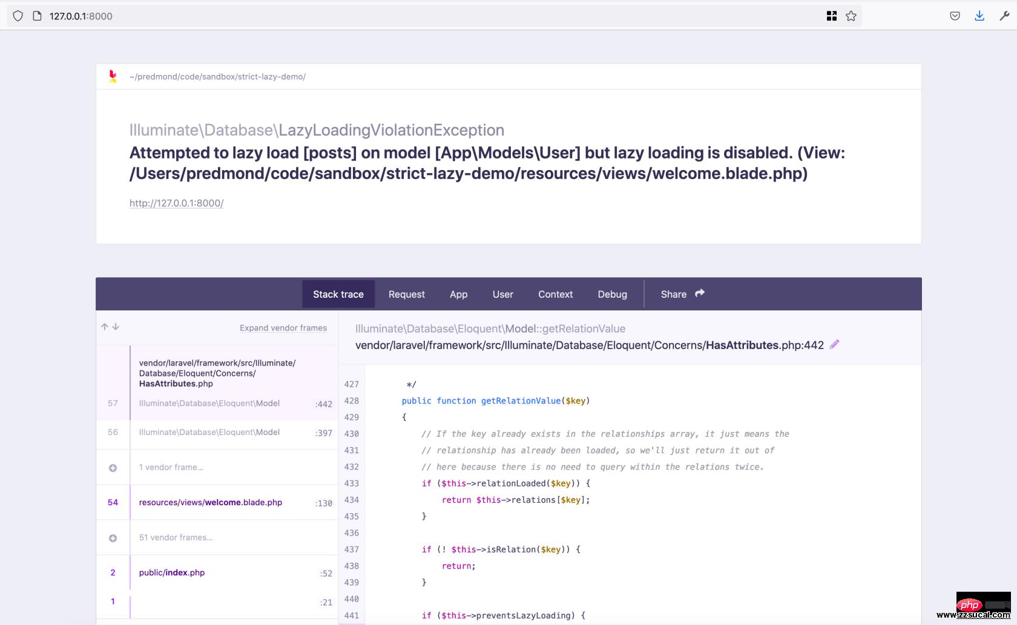The image size is (1017, 625).
Task: Click the project path ~/predmond/code/sandbox/strict-lazy-demo/
Action: pos(217,77)
